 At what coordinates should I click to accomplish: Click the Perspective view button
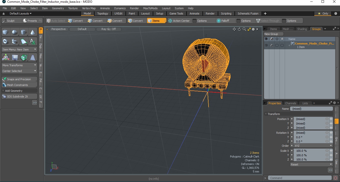coord(58,29)
